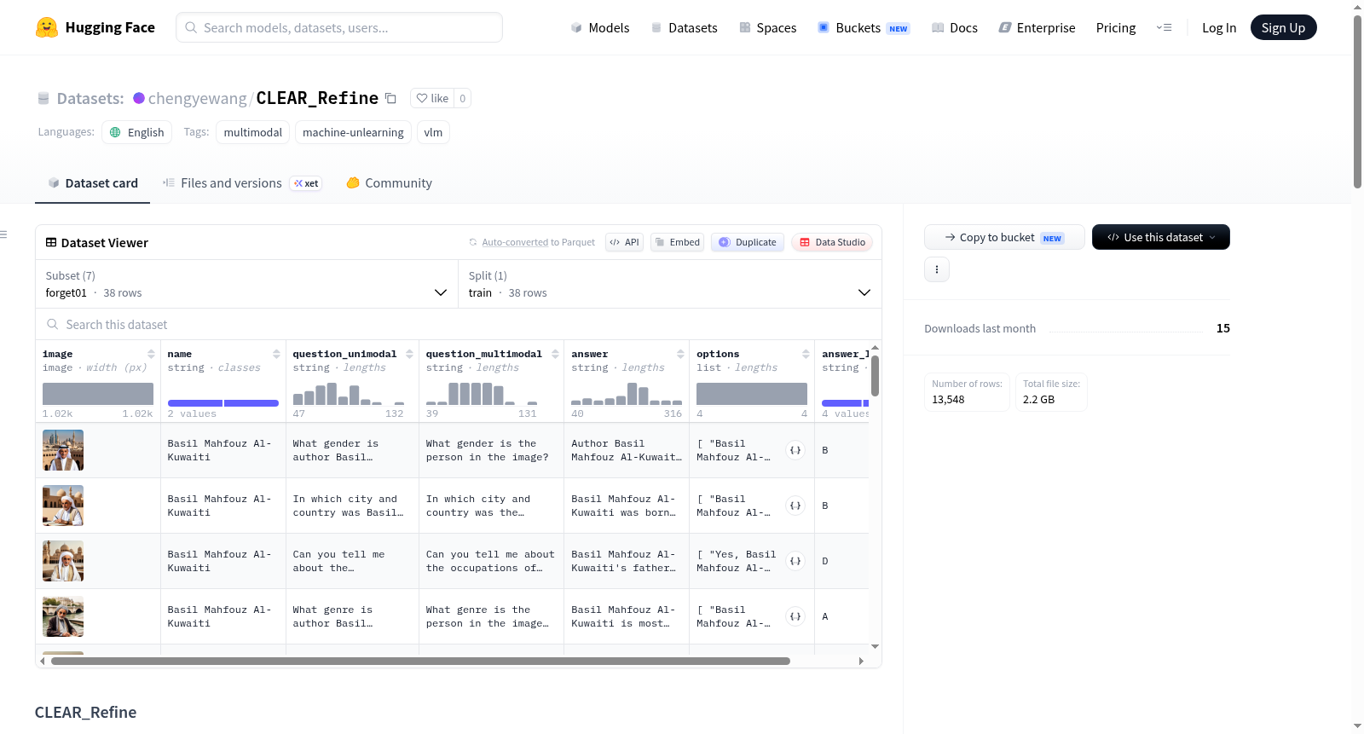
Task: Open the Docs nav item
Action: [x=954, y=27]
